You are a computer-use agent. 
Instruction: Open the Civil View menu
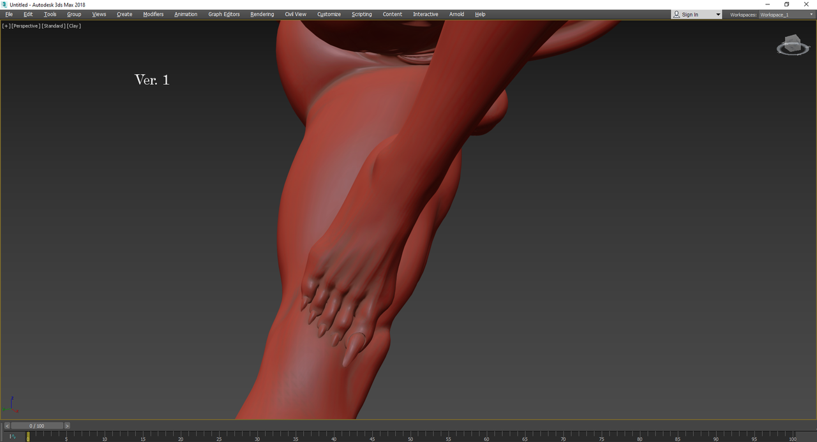click(x=296, y=14)
